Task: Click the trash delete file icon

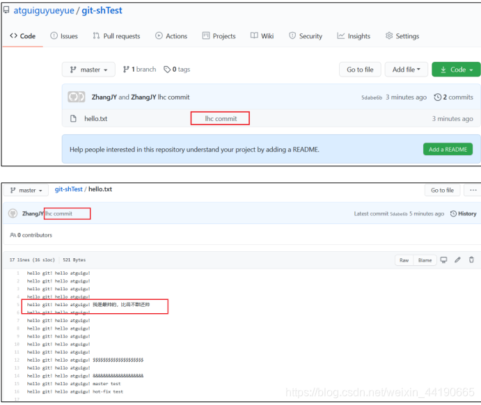Action: (471, 260)
